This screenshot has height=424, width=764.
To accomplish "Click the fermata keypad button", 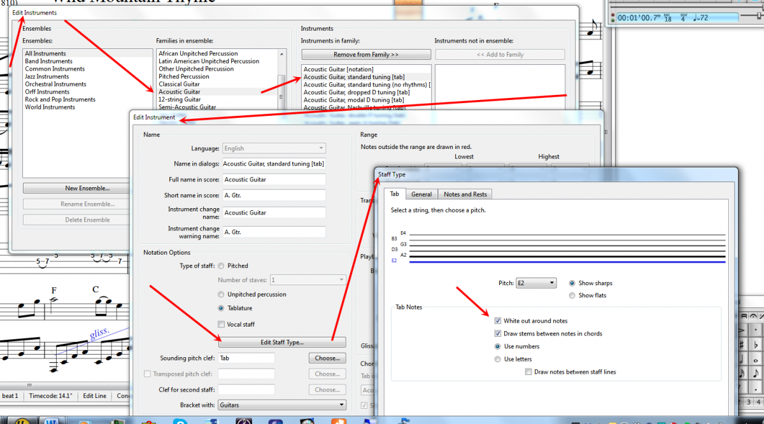I will (x=752, y=317).
